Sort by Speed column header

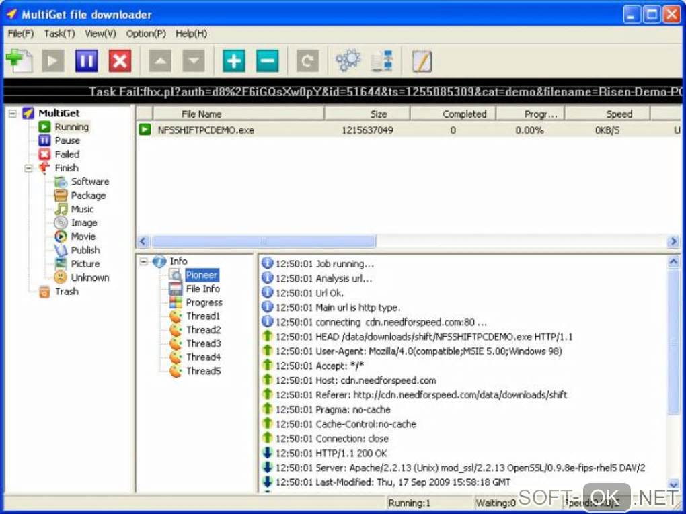608,114
